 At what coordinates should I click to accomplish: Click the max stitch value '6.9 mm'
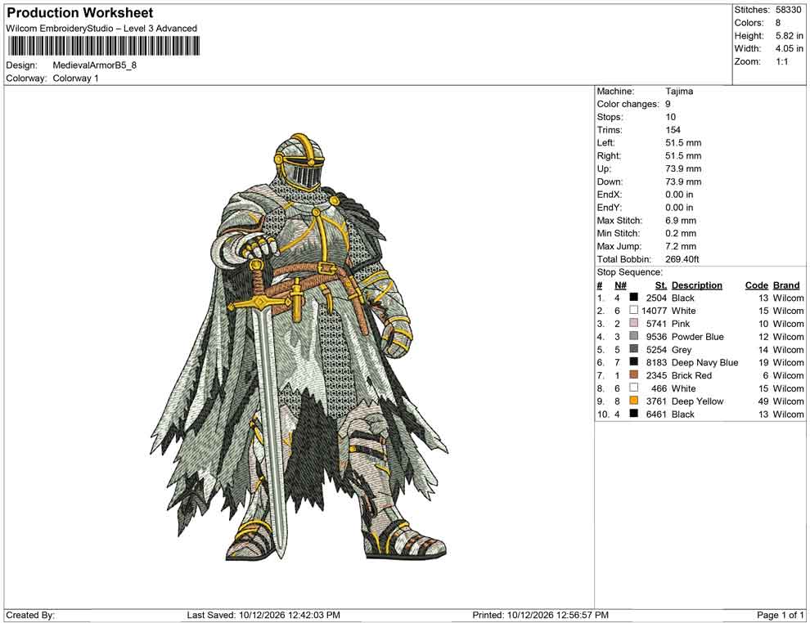(681, 221)
